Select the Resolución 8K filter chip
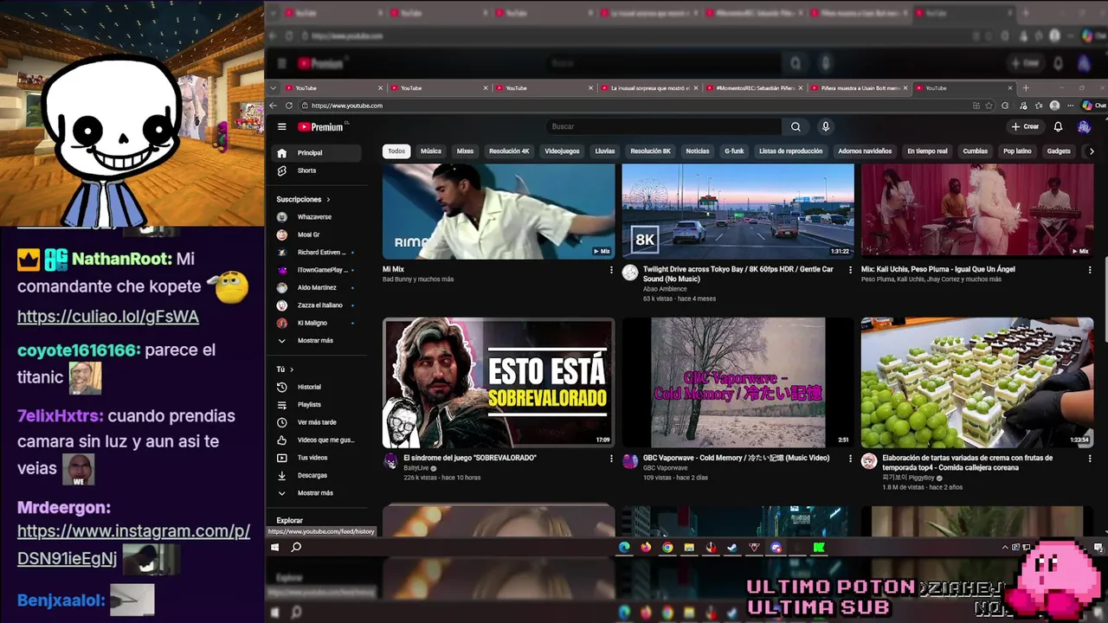 point(650,151)
